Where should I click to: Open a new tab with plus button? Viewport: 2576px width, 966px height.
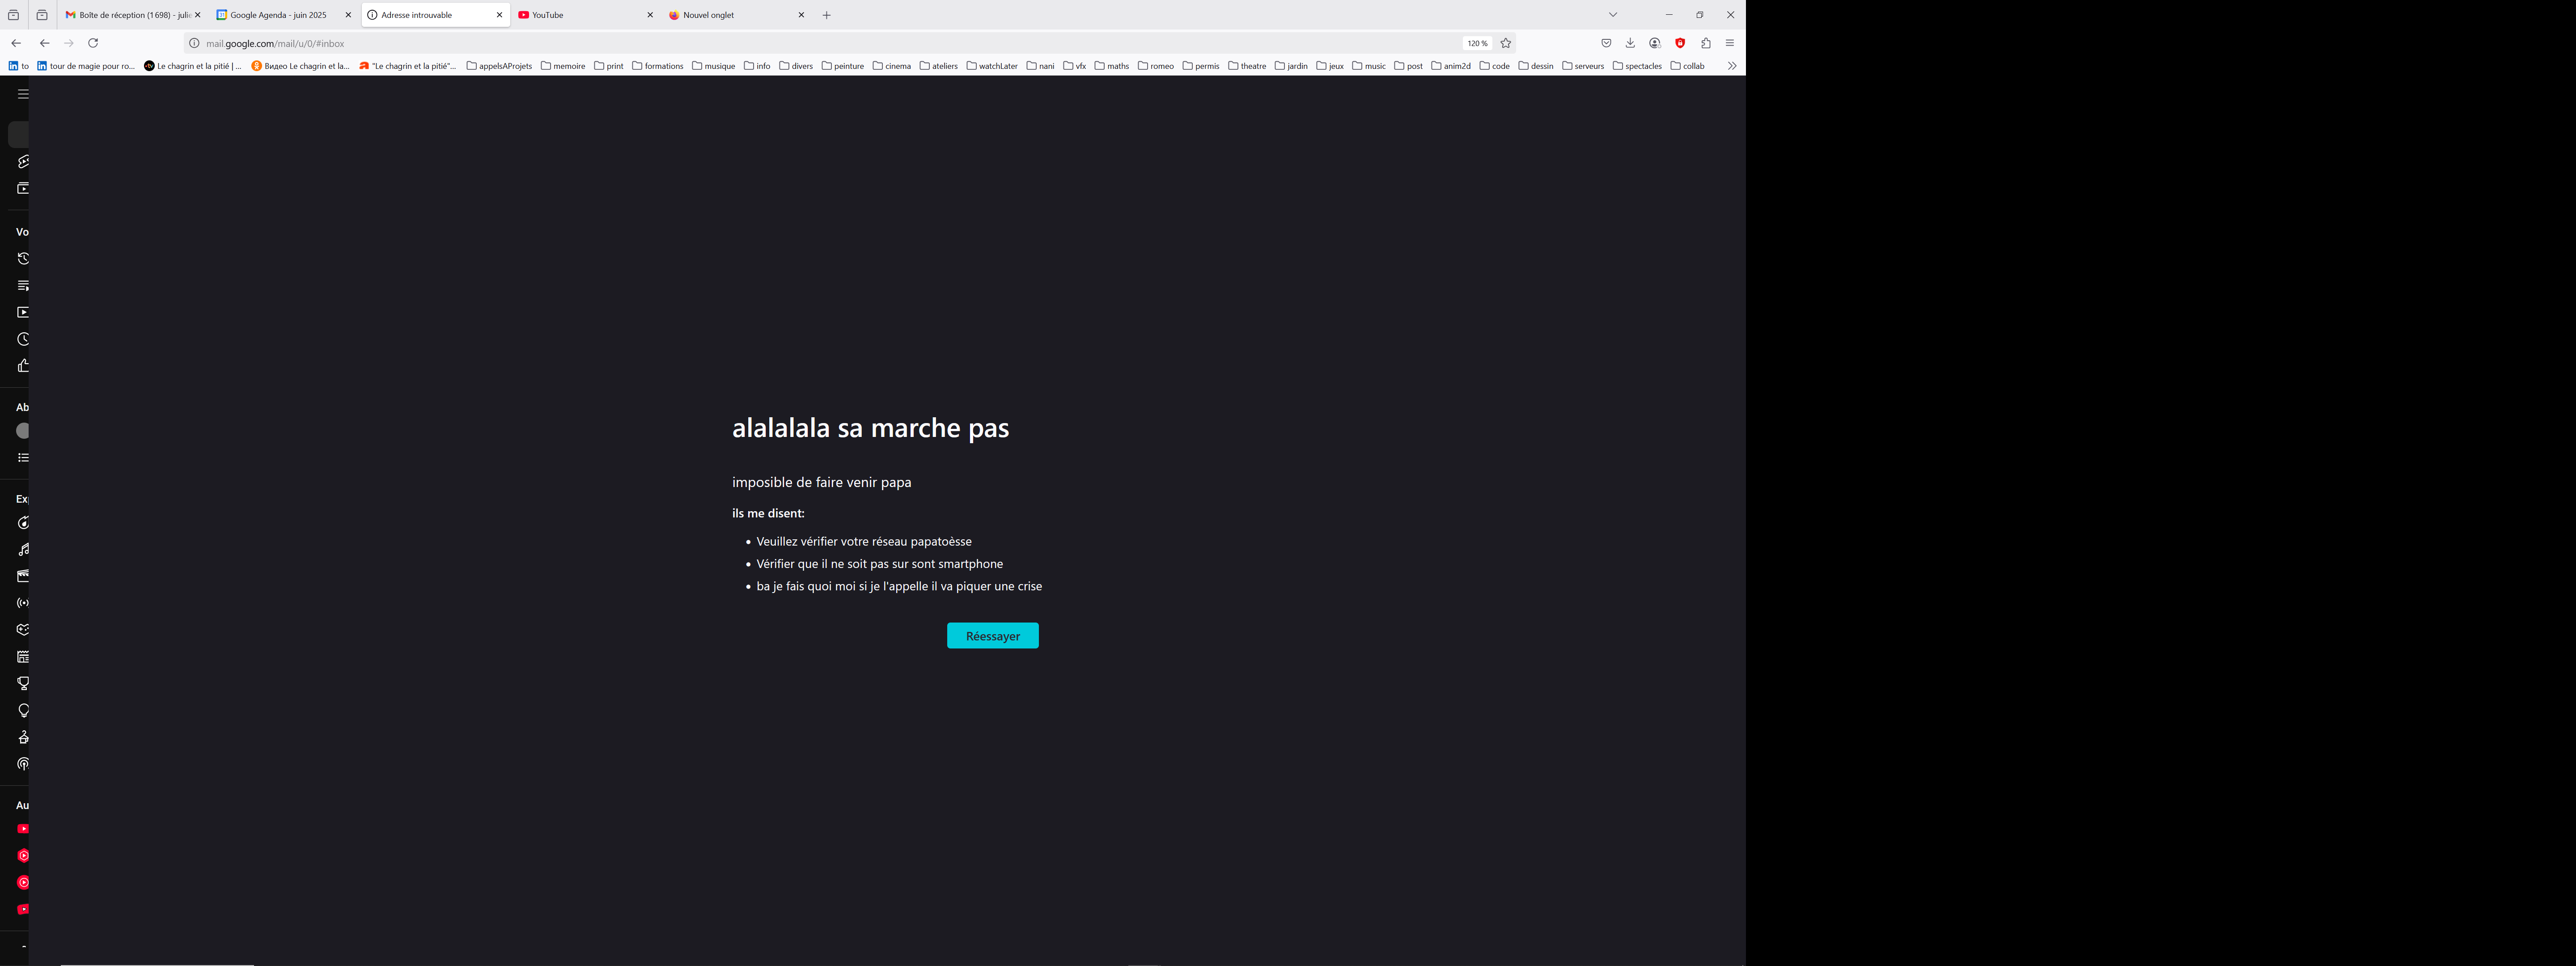click(x=827, y=15)
